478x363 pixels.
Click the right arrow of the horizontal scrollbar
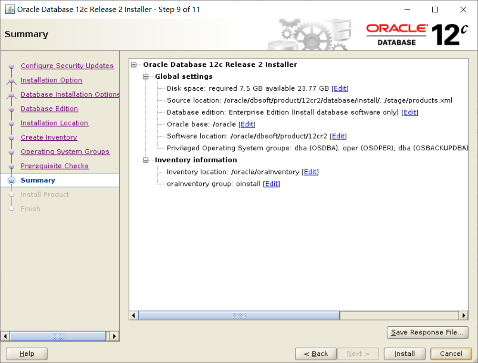(463, 315)
